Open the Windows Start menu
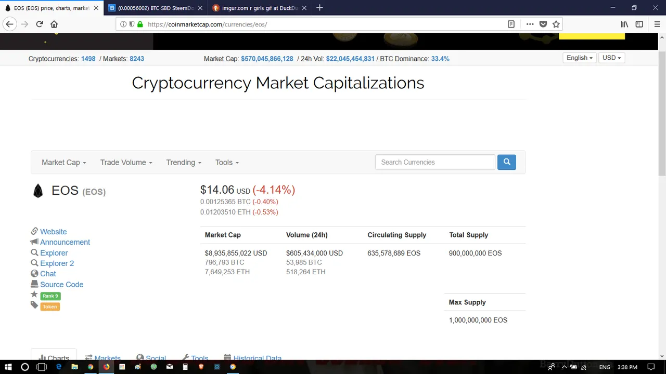The height and width of the screenshot is (374, 666). tap(8, 367)
